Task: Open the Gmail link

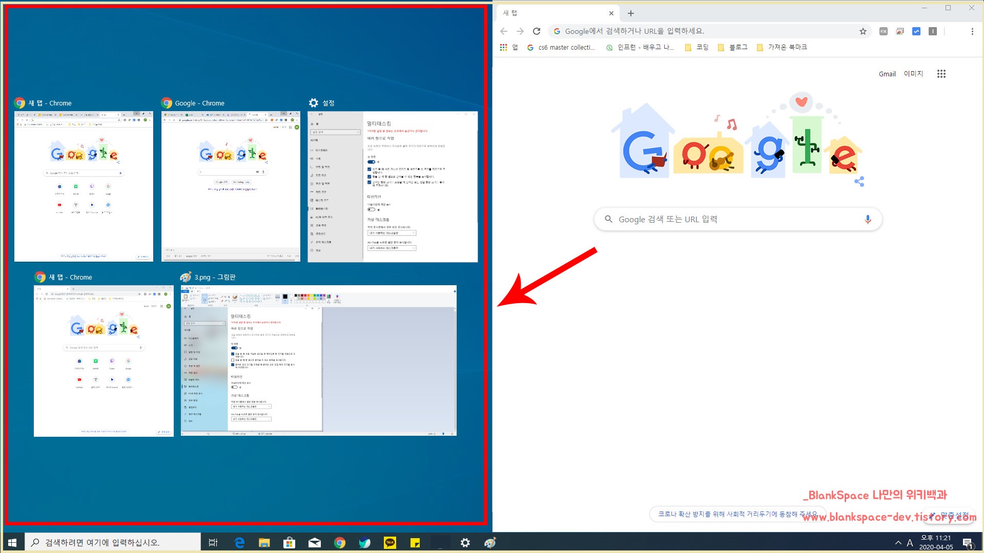Action: (x=887, y=74)
